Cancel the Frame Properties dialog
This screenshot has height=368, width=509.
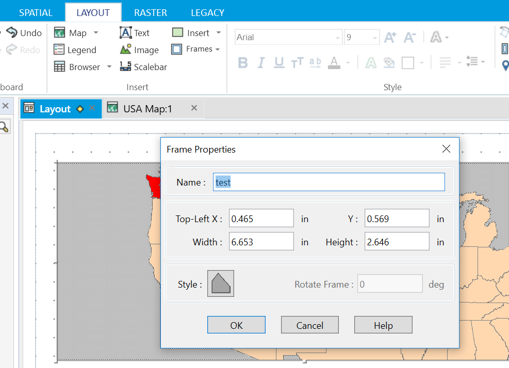310,325
